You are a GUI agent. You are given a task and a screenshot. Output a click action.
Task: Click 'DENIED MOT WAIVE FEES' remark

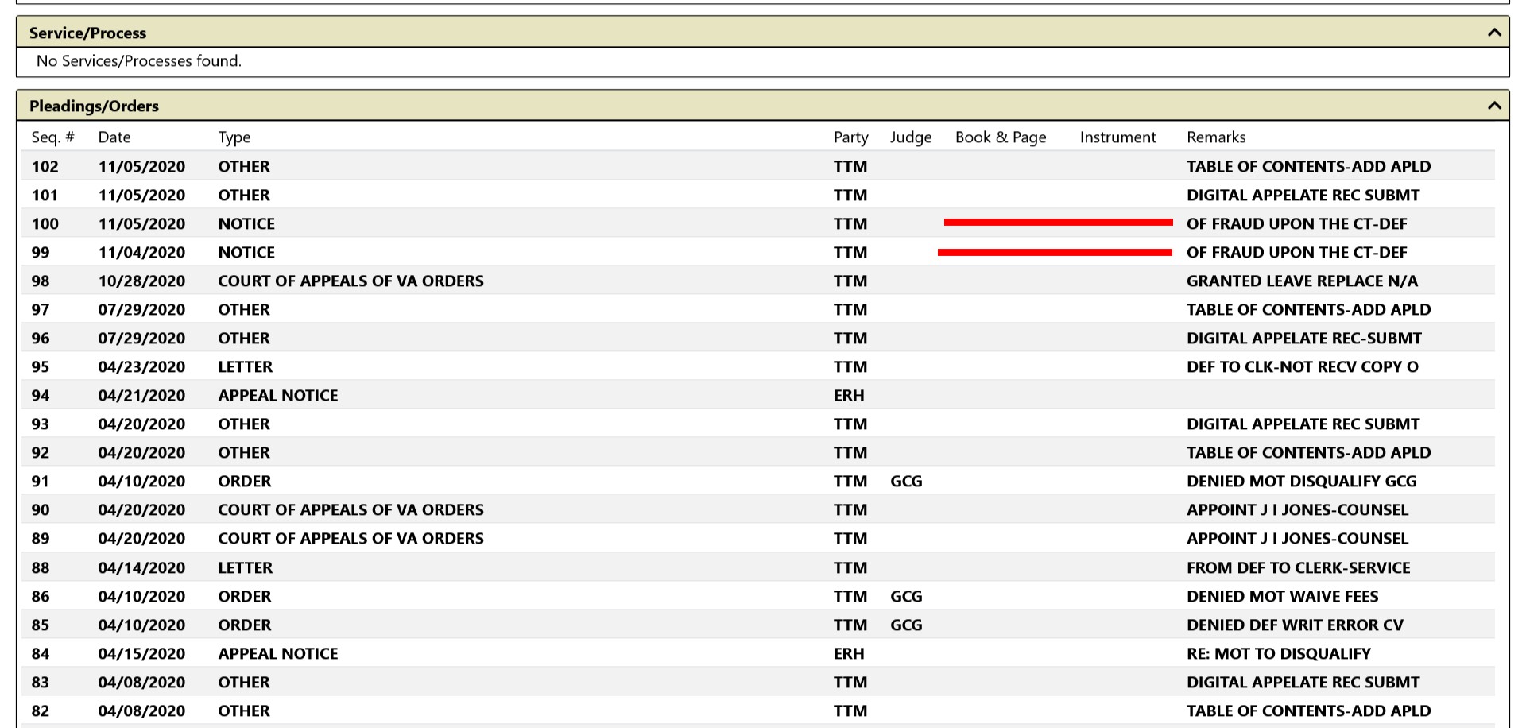point(1283,596)
